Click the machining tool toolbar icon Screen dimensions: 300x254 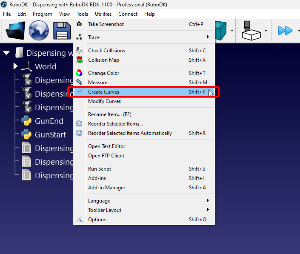[x=251, y=31]
